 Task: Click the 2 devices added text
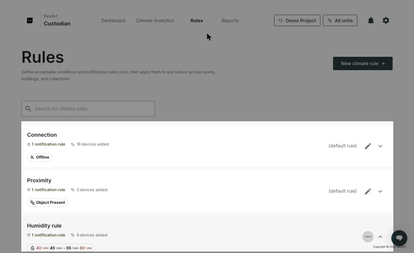(92, 190)
